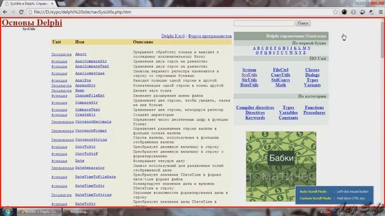Open the DateTimeToStr entry link

[90, 186]
